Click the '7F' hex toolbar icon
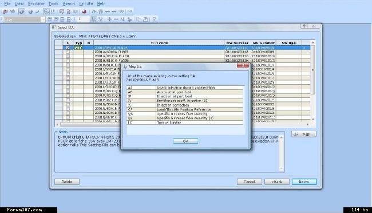This screenshot has height=213, width=372. pos(94,11)
